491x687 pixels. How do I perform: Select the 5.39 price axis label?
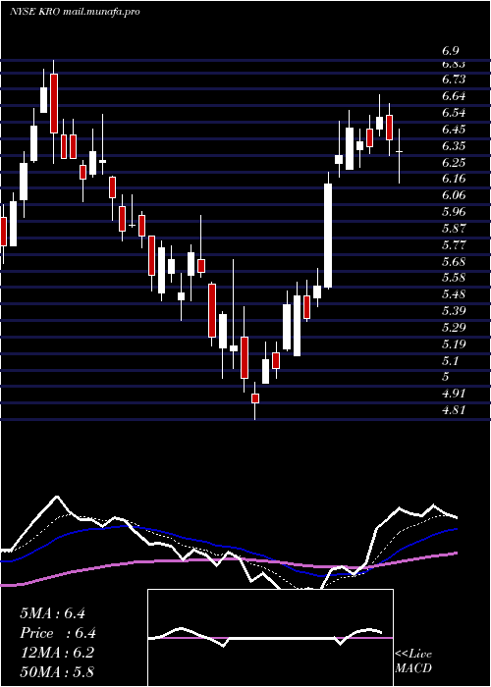(x=454, y=311)
